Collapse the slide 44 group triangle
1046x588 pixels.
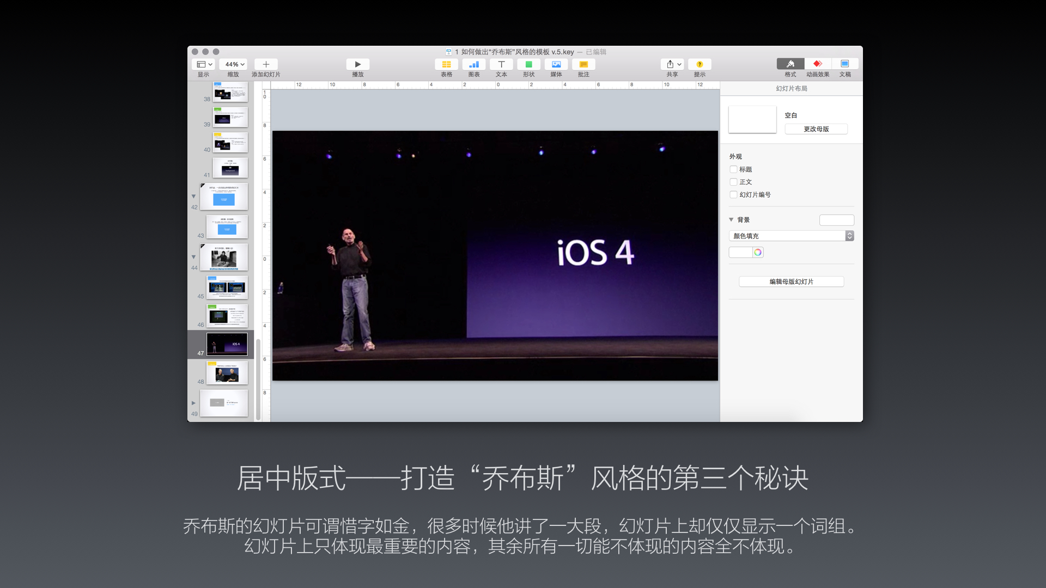[x=193, y=256]
